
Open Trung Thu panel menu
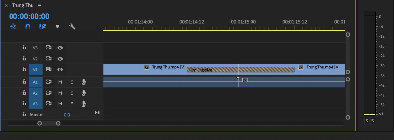pos(40,6)
